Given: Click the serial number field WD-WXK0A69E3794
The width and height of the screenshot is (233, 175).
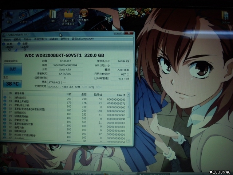Looking at the screenshot, I should (65, 65).
